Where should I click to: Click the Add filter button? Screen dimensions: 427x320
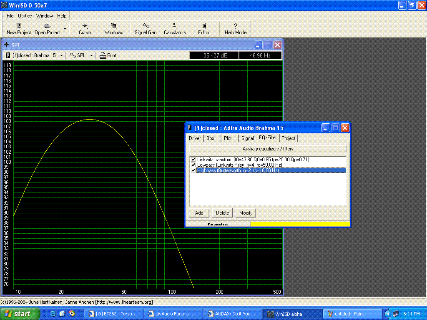(199, 213)
